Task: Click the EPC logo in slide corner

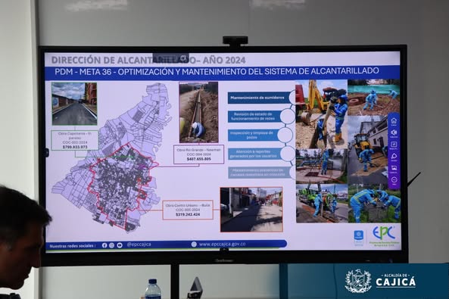Action: point(384,234)
